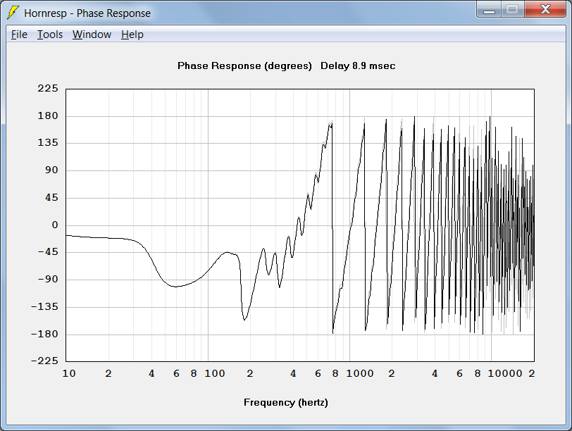Click the 'Delay 8.9 msec' text
This screenshot has width=572, height=431.
[358, 66]
